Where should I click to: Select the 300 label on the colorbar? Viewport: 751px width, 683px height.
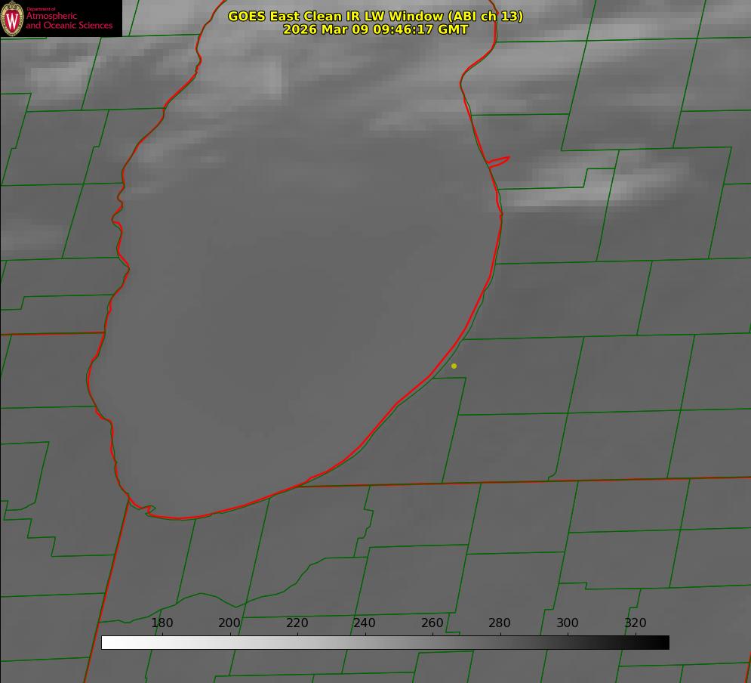(568, 623)
